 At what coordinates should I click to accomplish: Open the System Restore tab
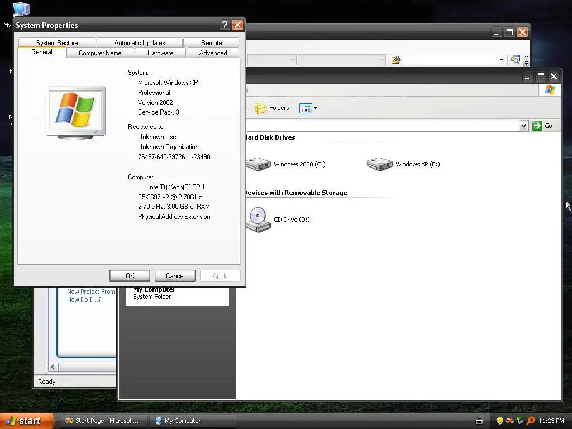click(x=57, y=42)
